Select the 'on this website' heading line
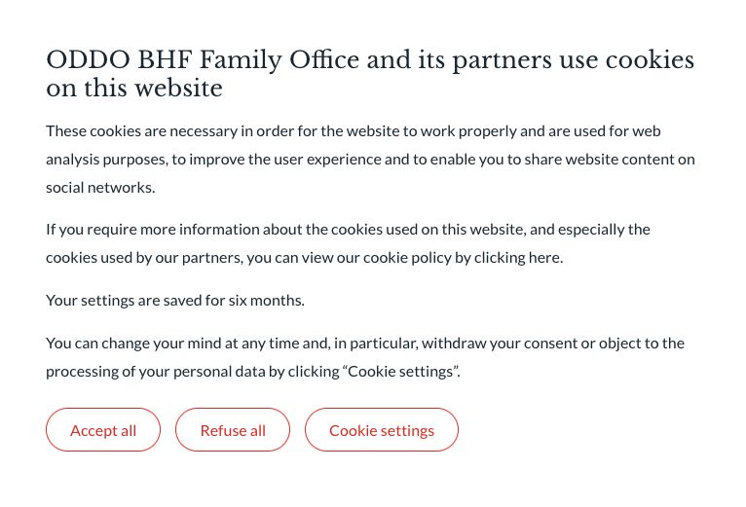Screen dimensions: 746x507 pos(134,90)
